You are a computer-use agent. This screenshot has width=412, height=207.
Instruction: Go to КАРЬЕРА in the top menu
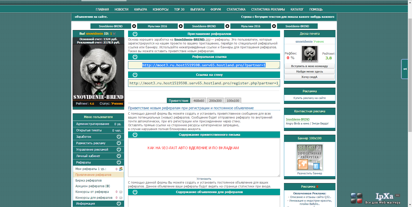coord(140,10)
